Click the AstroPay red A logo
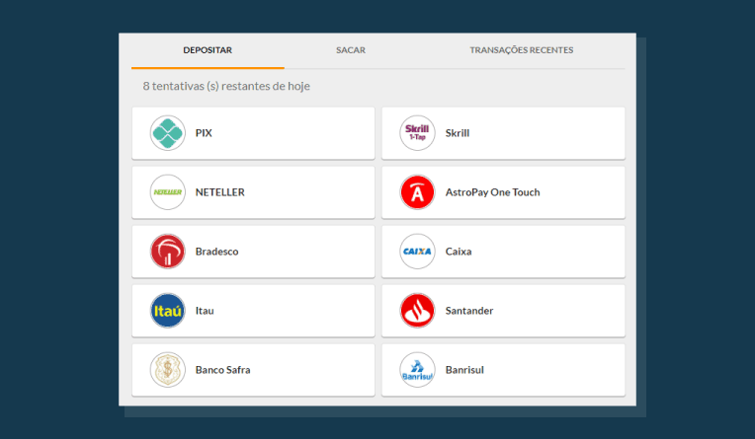Viewport: 755px width, 439px height. coord(417,192)
